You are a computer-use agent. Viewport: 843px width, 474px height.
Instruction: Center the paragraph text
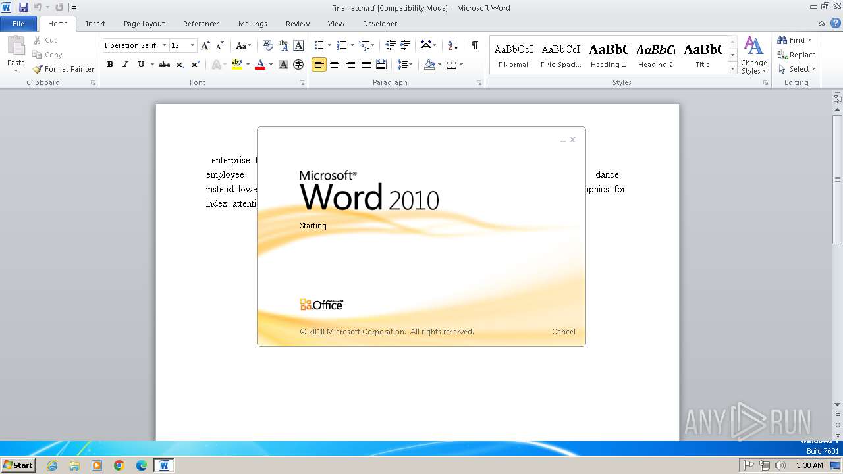335,65
